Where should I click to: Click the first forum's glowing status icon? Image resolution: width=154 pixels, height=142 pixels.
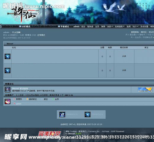(7, 56)
